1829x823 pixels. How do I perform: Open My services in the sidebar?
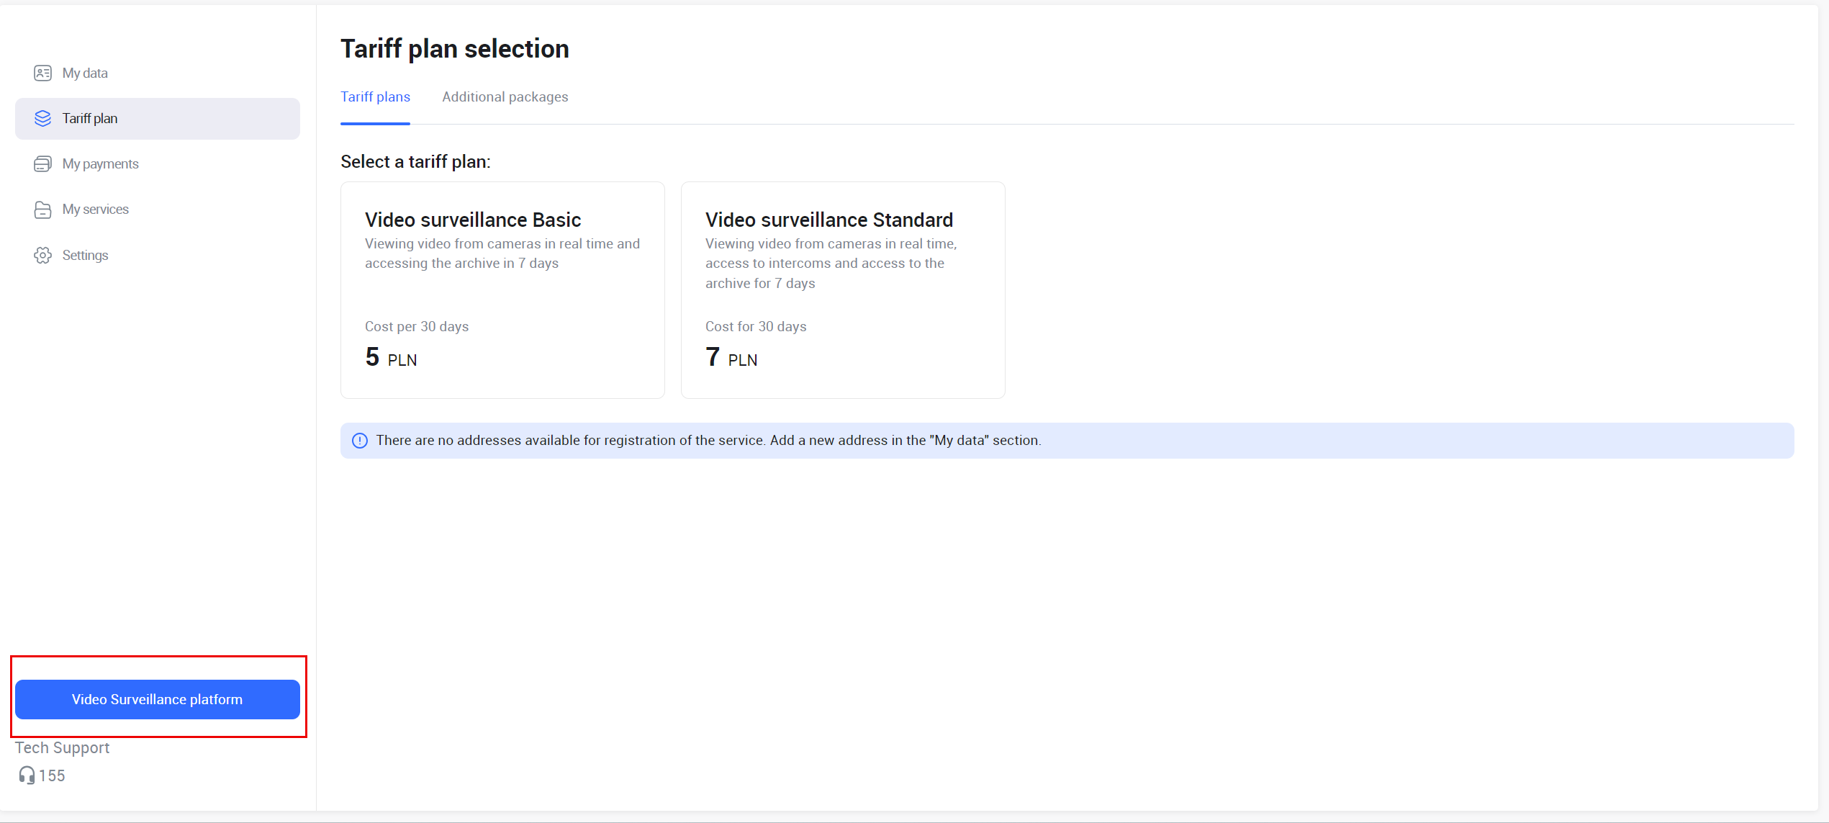95,210
